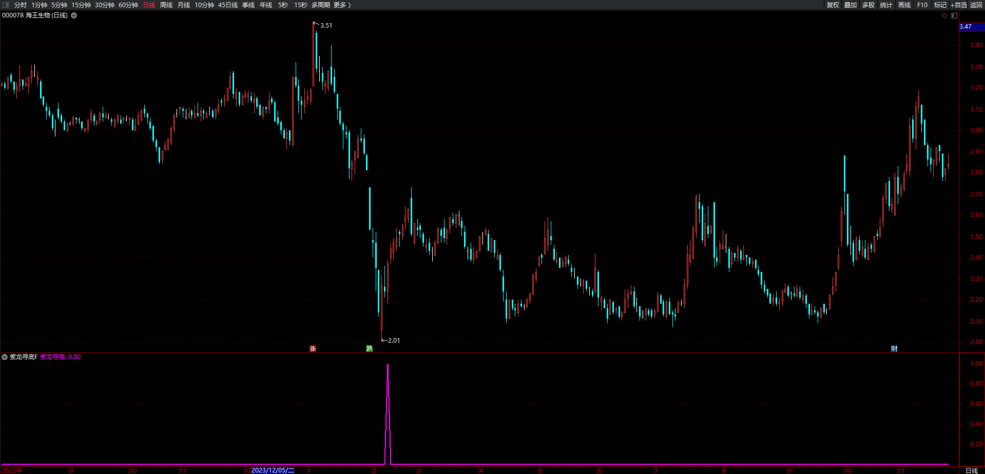Click the 统计 statistics button
This screenshot has height=474, width=985.
886,5
